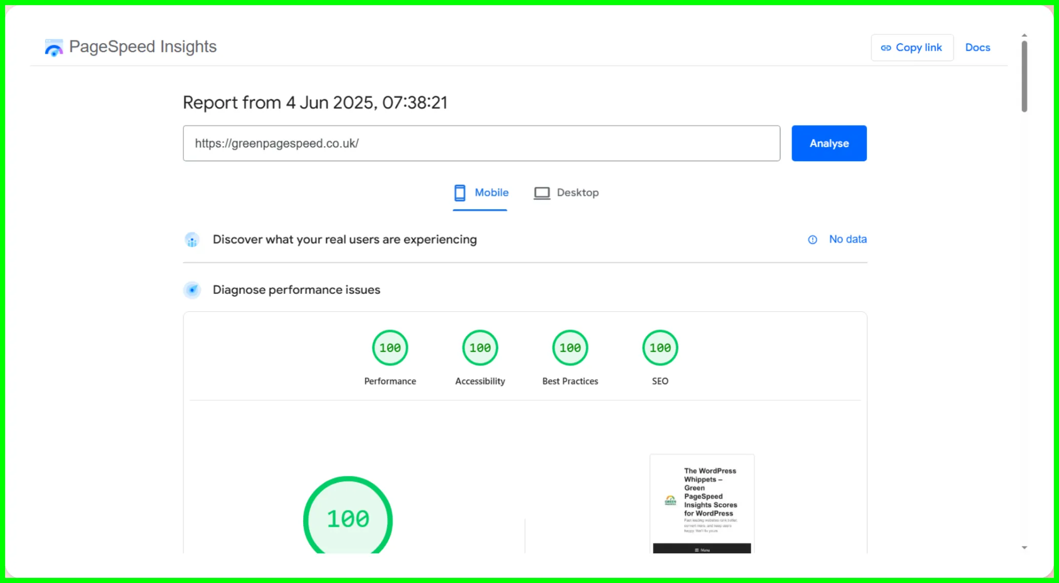Jump to the Best Practices score gauge
This screenshot has height=583, width=1059.
pyautogui.click(x=570, y=348)
